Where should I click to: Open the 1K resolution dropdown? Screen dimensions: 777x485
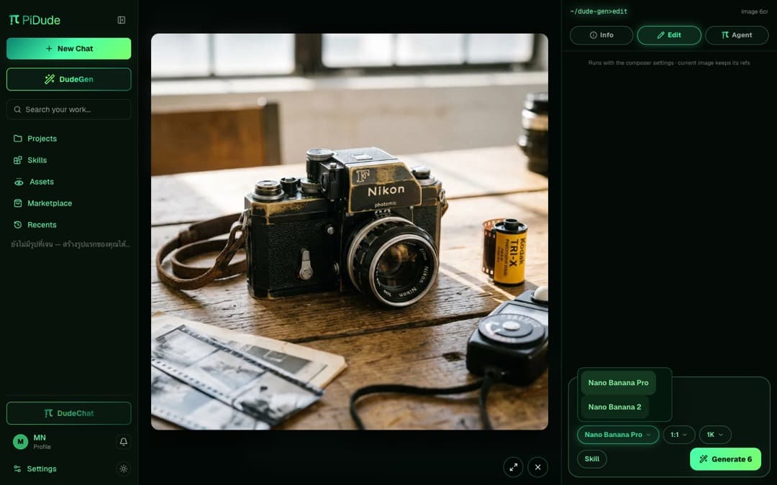tap(715, 435)
